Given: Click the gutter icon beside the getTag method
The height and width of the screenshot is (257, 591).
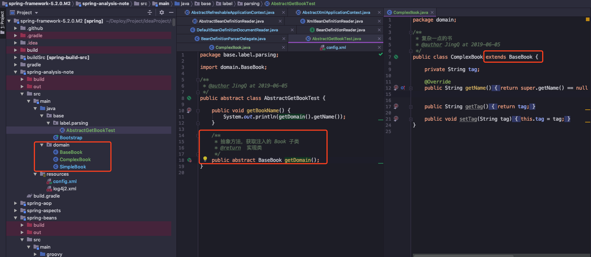Looking at the screenshot, I should tap(396, 106).
